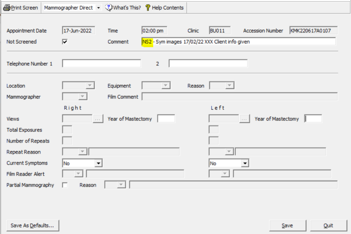The height and width of the screenshot is (234, 351).
Task: Click the Left Year of Mastectomy field
Action: point(313,119)
